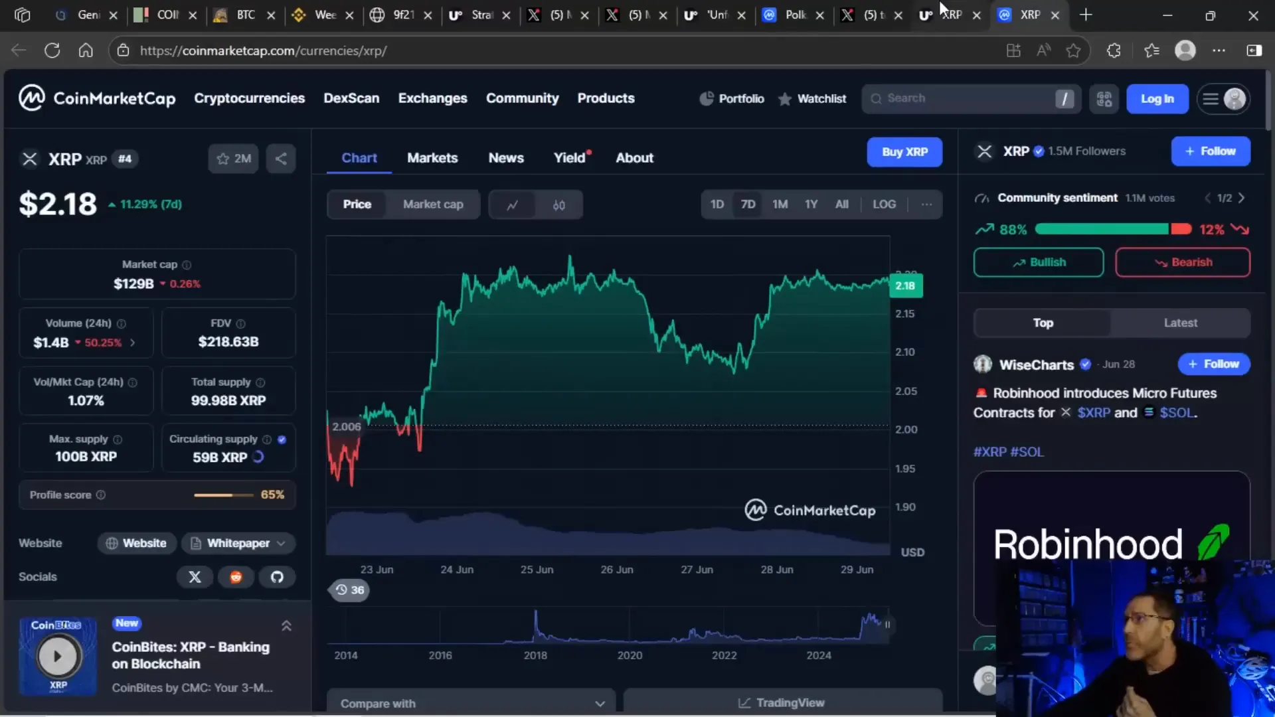Click the apps grid icon beside search
The width and height of the screenshot is (1275, 717).
[1104, 99]
